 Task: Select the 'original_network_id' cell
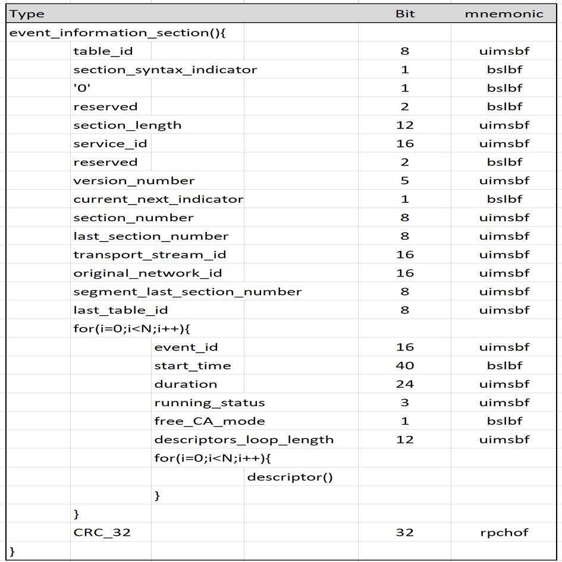147,274
